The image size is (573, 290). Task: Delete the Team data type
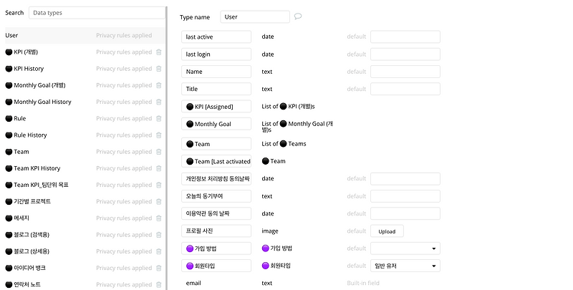click(x=158, y=152)
